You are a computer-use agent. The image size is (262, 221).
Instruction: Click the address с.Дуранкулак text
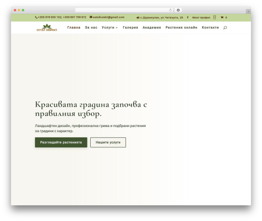(x=161, y=17)
